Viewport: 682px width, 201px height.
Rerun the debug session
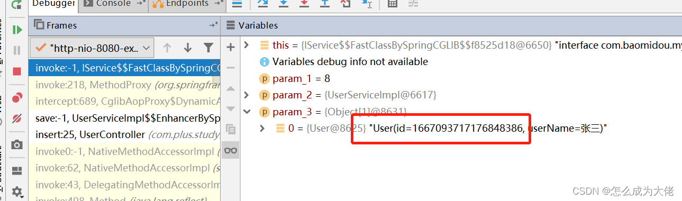16,5
